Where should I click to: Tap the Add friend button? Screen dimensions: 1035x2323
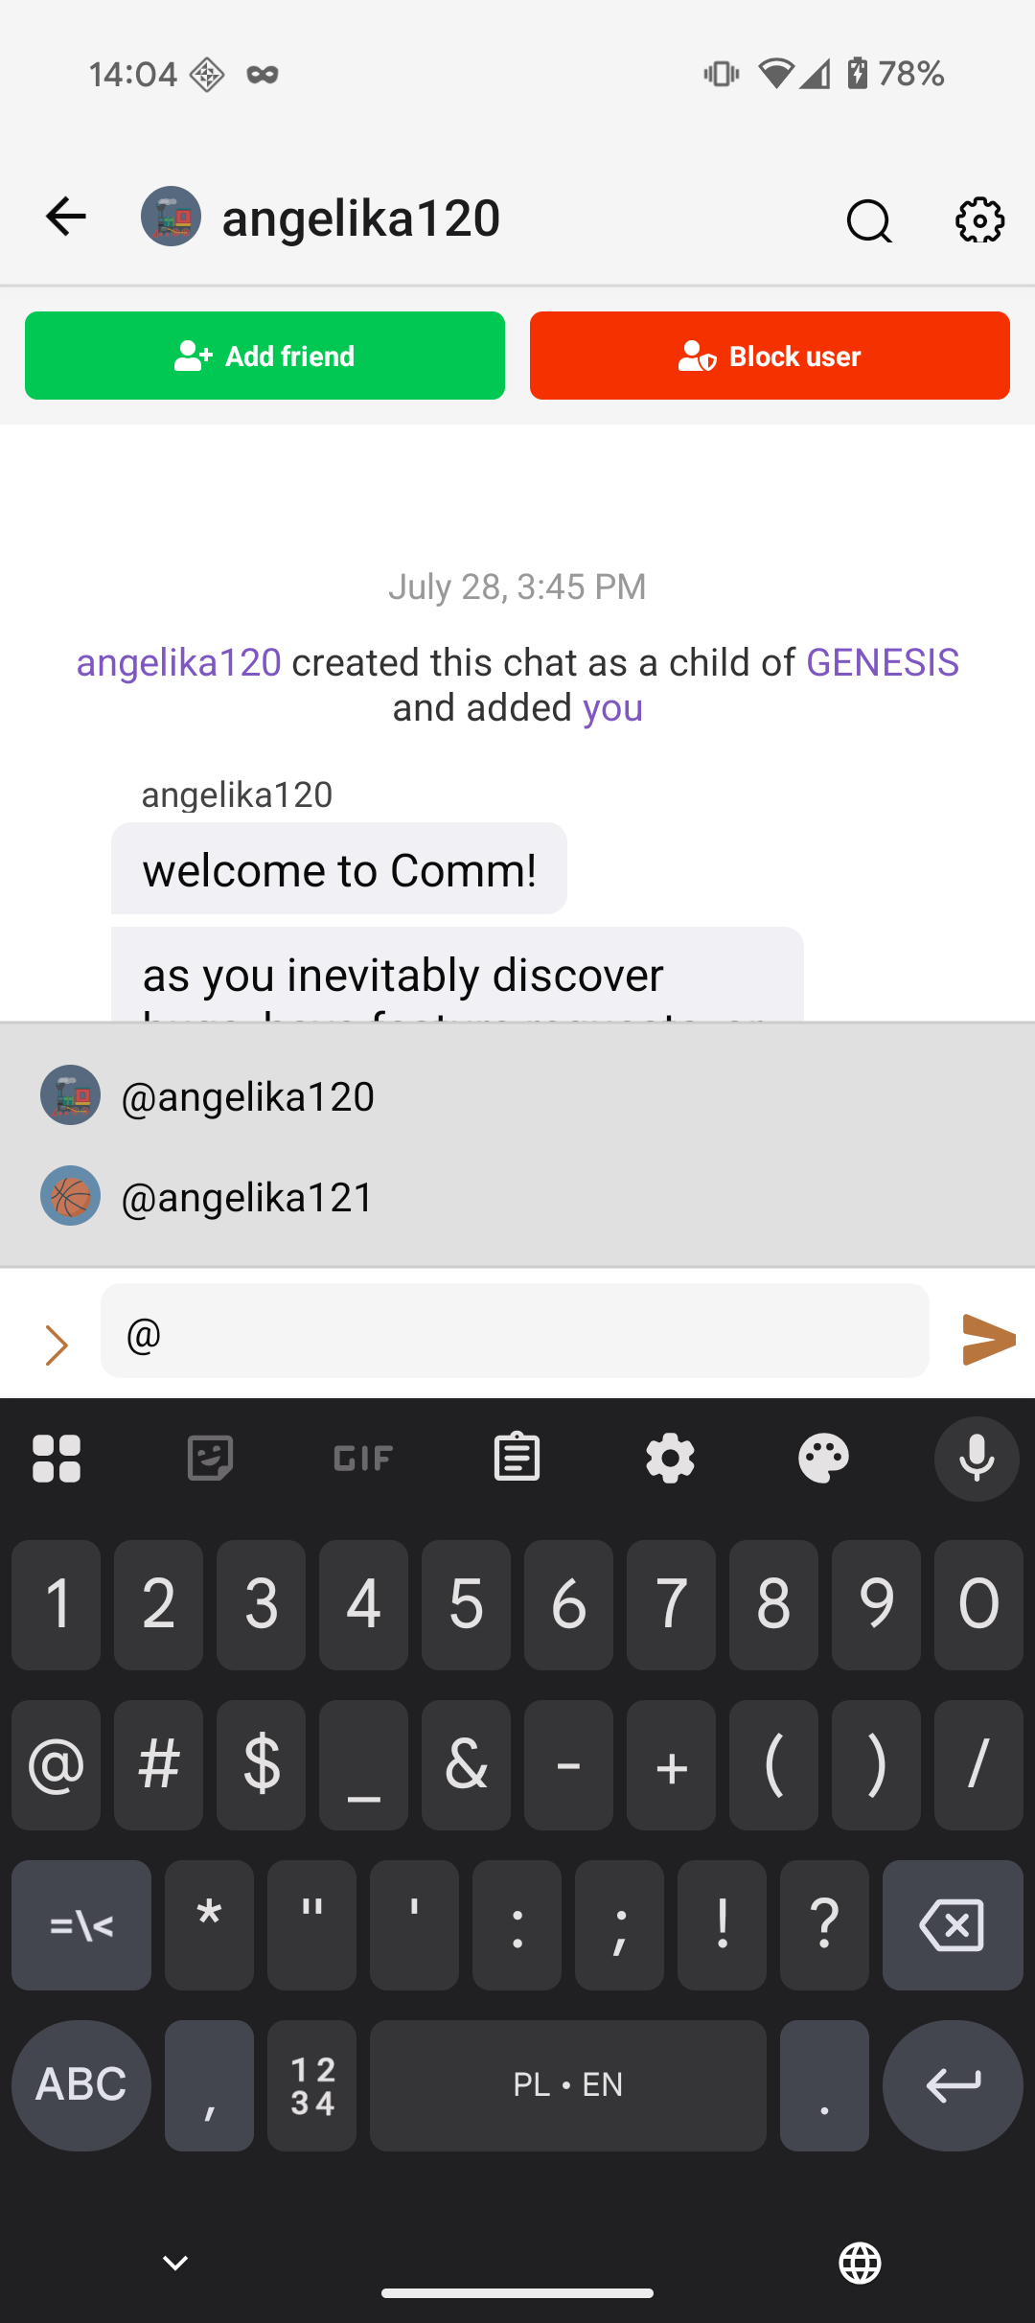264,356
